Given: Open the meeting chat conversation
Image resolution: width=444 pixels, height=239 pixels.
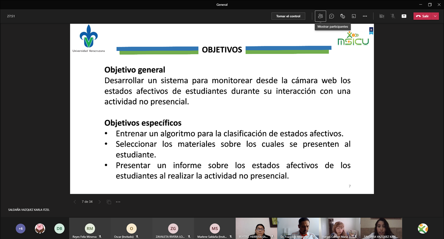Looking at the screenshot, I should [x=332, y=16].
